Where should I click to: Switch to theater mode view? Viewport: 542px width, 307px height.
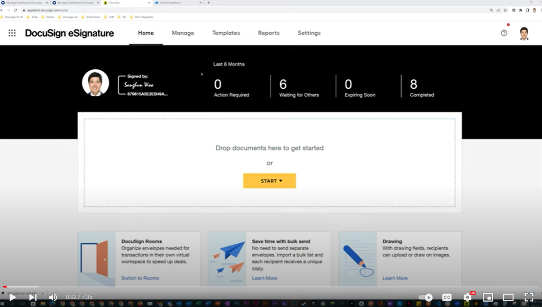pos(508,298)
